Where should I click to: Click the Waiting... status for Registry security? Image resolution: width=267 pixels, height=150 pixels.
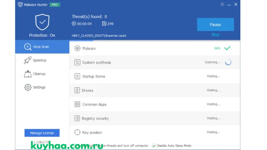click(x=213, y=118)
